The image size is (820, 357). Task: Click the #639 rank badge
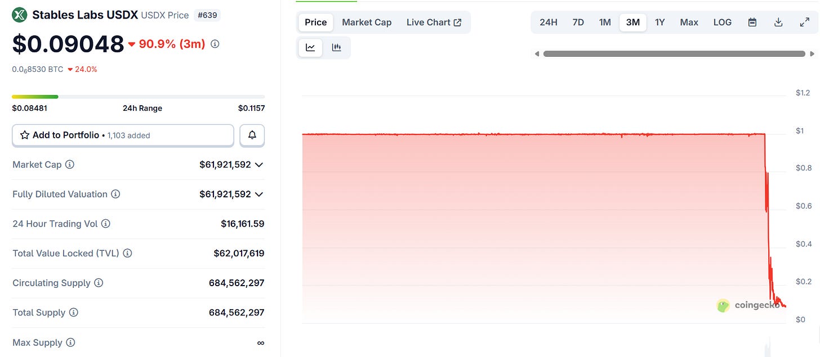point(207,15)
